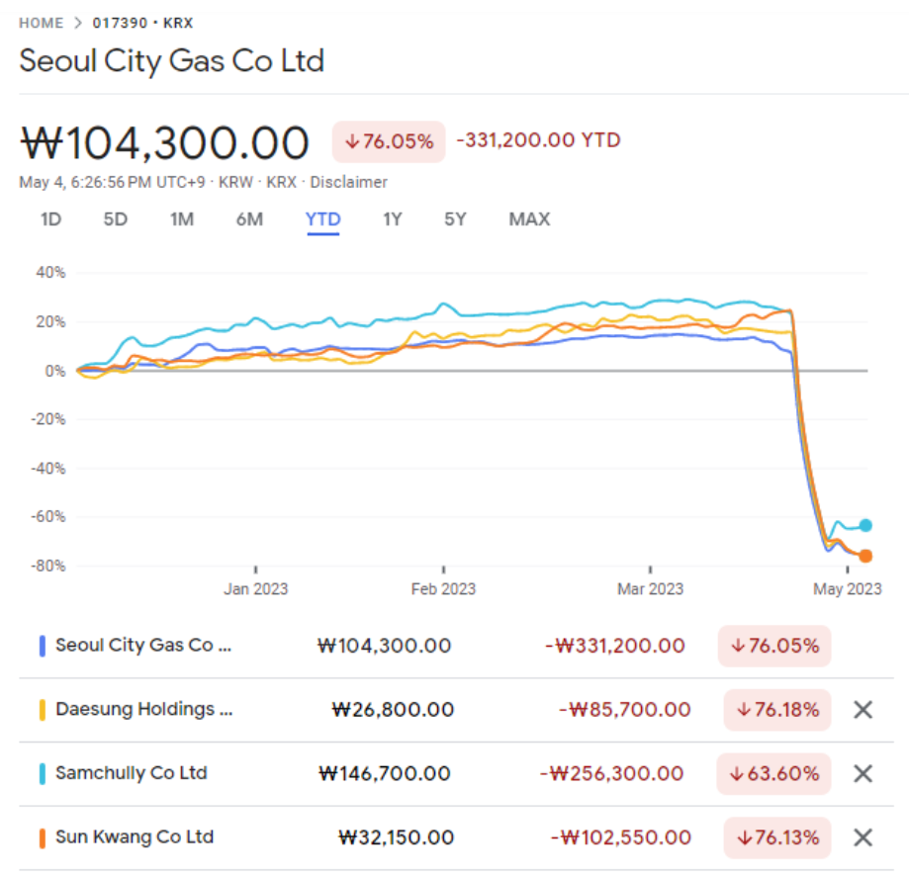Remove Samchully Co Ltd from comparison
This screenshot has width=909, height=878.
[x=863, y=773]
